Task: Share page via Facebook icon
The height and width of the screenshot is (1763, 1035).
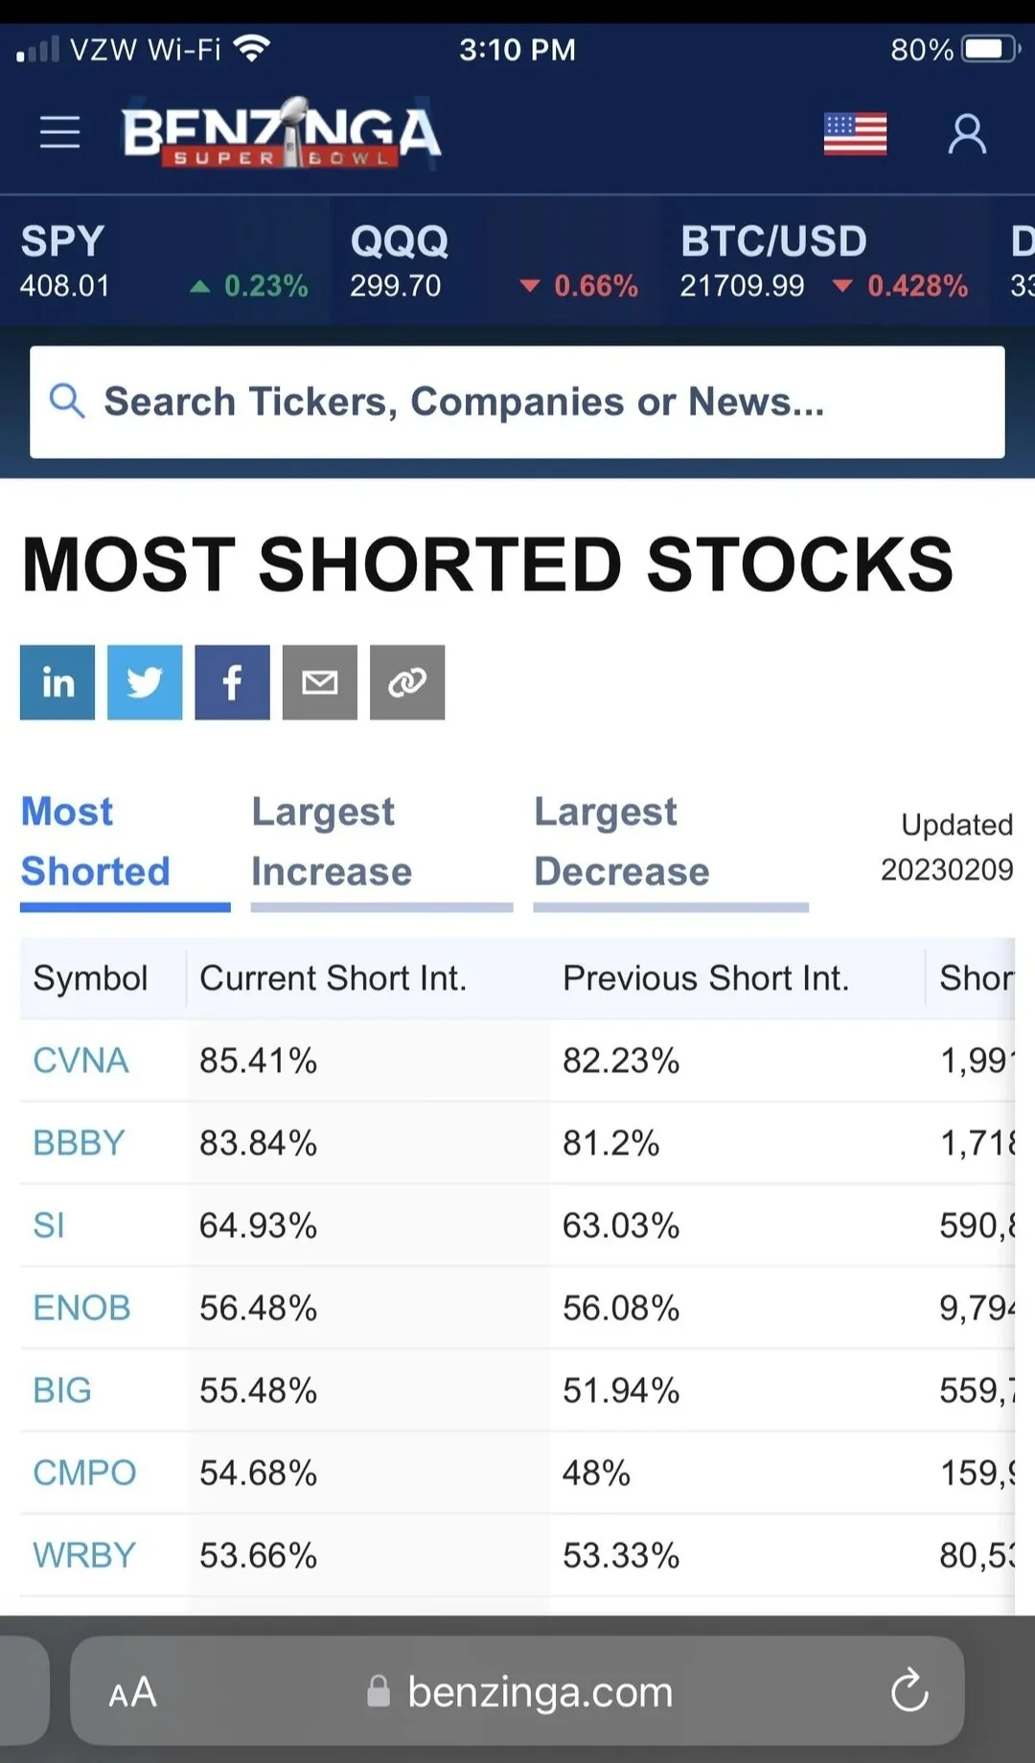Action: pyautogui.click(x=232, y=682)
